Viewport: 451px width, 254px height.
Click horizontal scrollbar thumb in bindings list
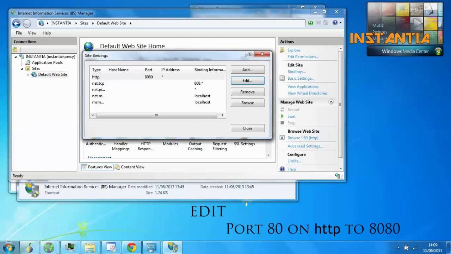[156, 115]
